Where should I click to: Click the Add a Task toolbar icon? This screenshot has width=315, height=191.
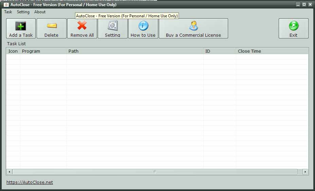21,26
